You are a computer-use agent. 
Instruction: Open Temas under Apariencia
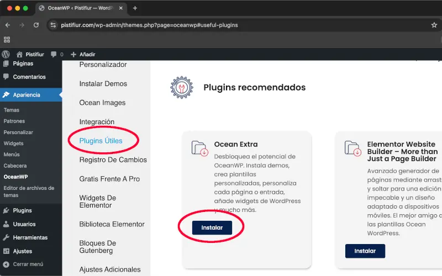point(12,110)
